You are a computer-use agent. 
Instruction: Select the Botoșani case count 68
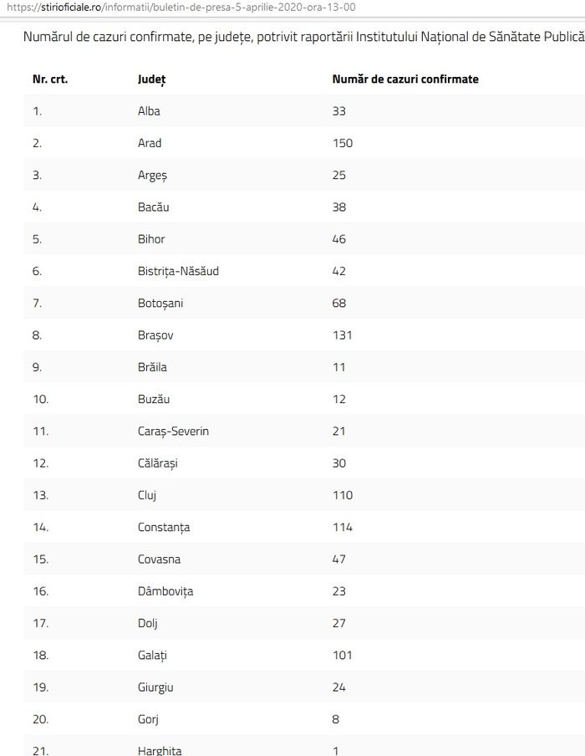click(339, 304)
